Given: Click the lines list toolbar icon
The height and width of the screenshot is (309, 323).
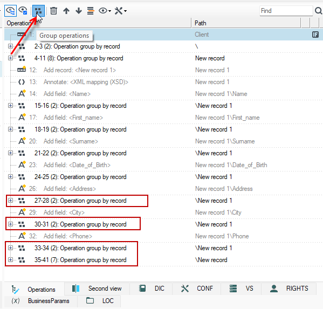Looking at the screenshot, I should [91, 11].
